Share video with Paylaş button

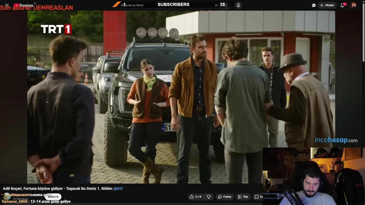[x=224, y=197]
